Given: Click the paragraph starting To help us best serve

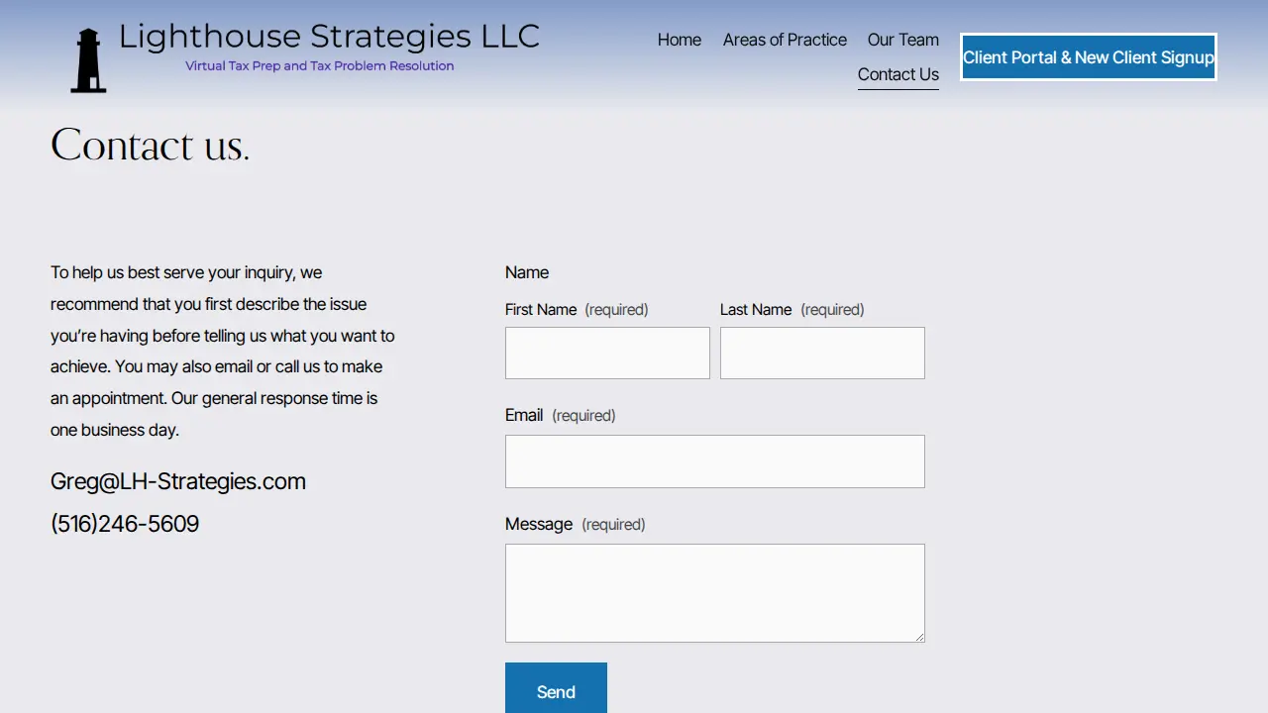Looking at the screenshot, I should pyautogui.click(x=223, y=352).
